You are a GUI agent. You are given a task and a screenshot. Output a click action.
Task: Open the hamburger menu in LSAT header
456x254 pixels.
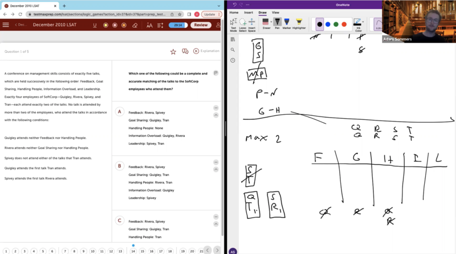click(x=6, y=25)
